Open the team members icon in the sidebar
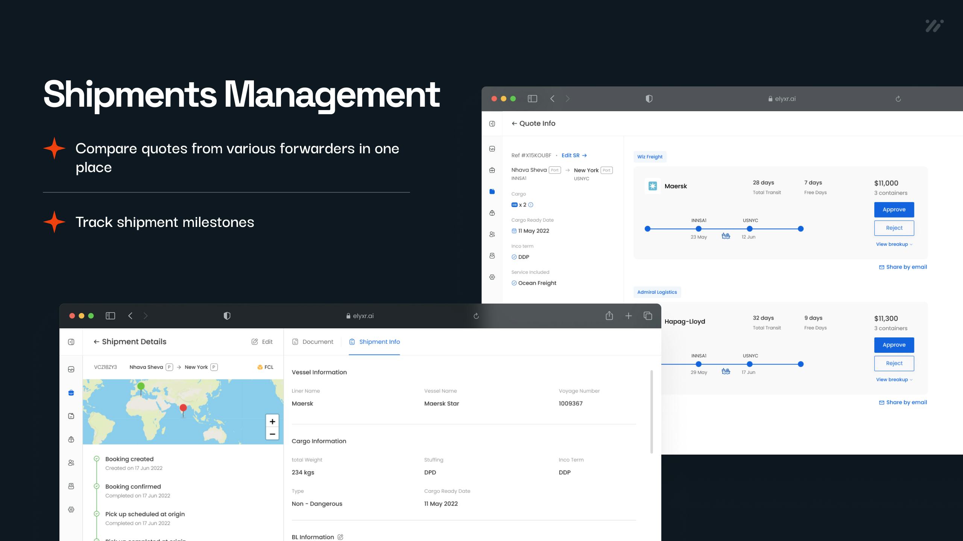Viewport: 963px width, 541px height. (71, 463)
